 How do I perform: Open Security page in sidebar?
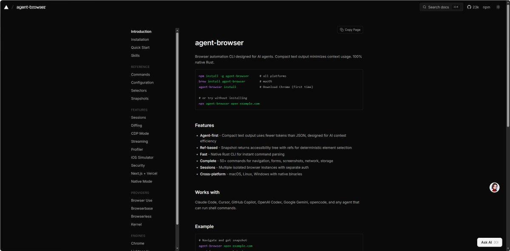click(x=138, y=166)
